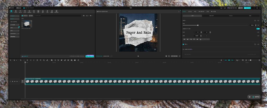Open the Stickers tab
This screenshot has height=108, width=267.
tap(25, 11)
